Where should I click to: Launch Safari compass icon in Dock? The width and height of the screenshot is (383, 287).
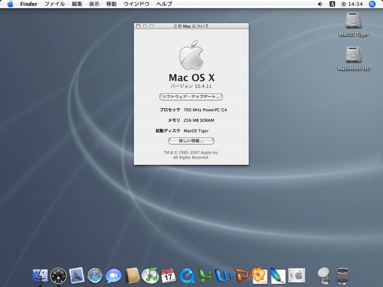95,276
